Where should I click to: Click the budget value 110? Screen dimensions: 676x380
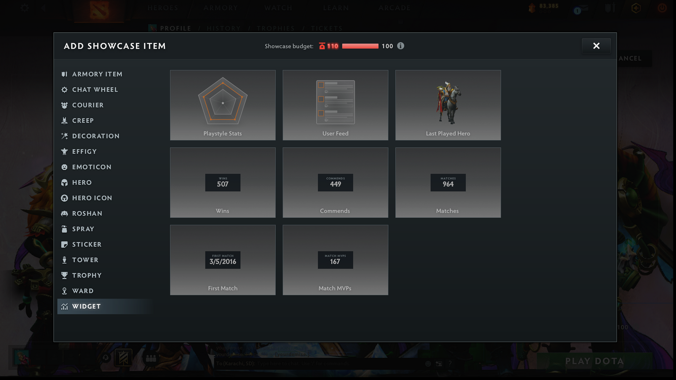click(333, 46)
